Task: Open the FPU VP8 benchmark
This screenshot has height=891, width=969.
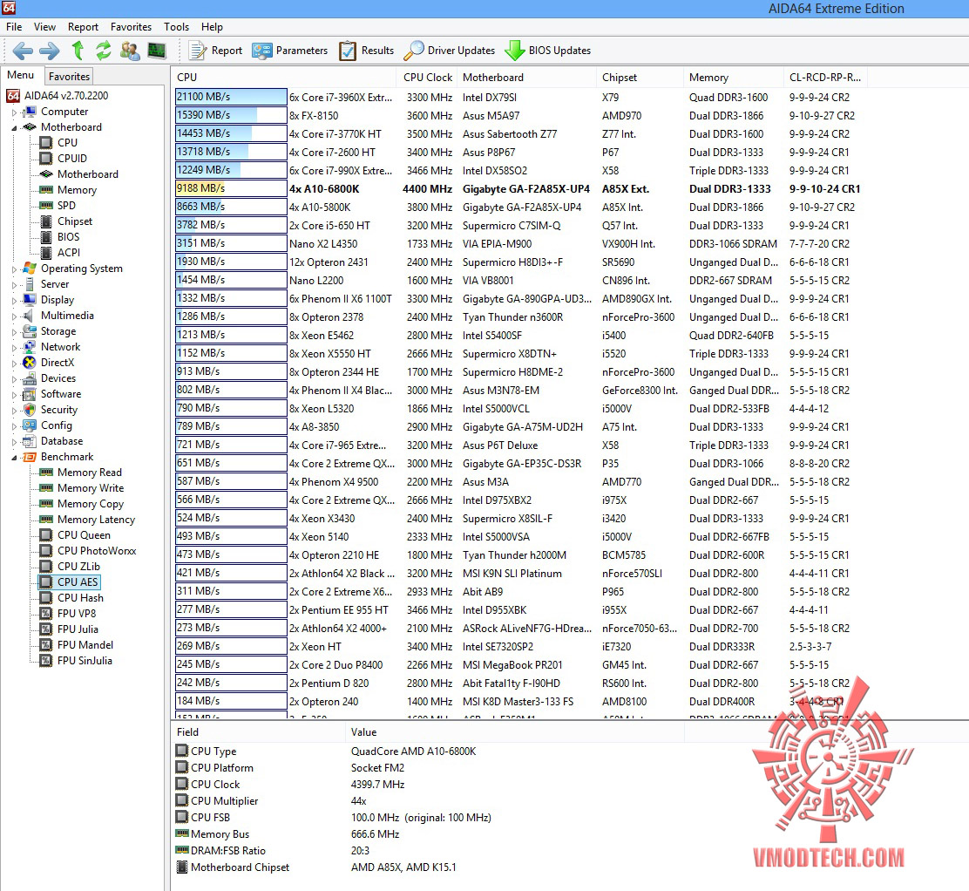Action: [x=77, y=614]
